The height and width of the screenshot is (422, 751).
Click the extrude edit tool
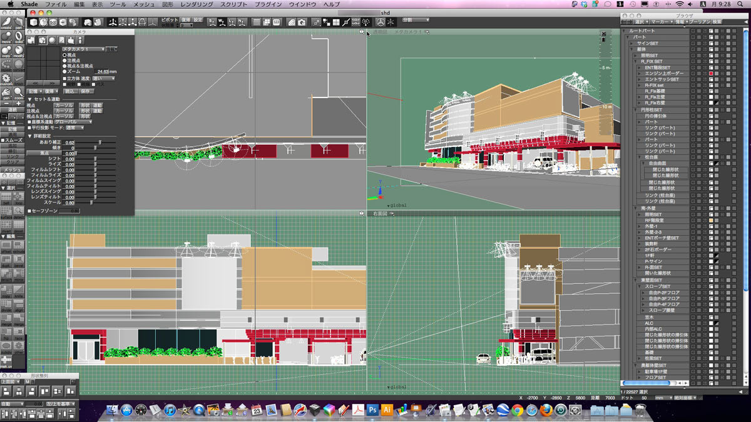pos(19,246)
